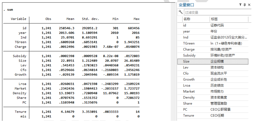
Task: Select the Ind variable in variables window
Action: pos(213,37)
